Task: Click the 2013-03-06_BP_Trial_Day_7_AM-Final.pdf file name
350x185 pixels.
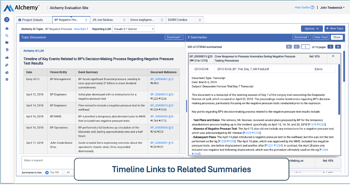Action: [243, 69]
